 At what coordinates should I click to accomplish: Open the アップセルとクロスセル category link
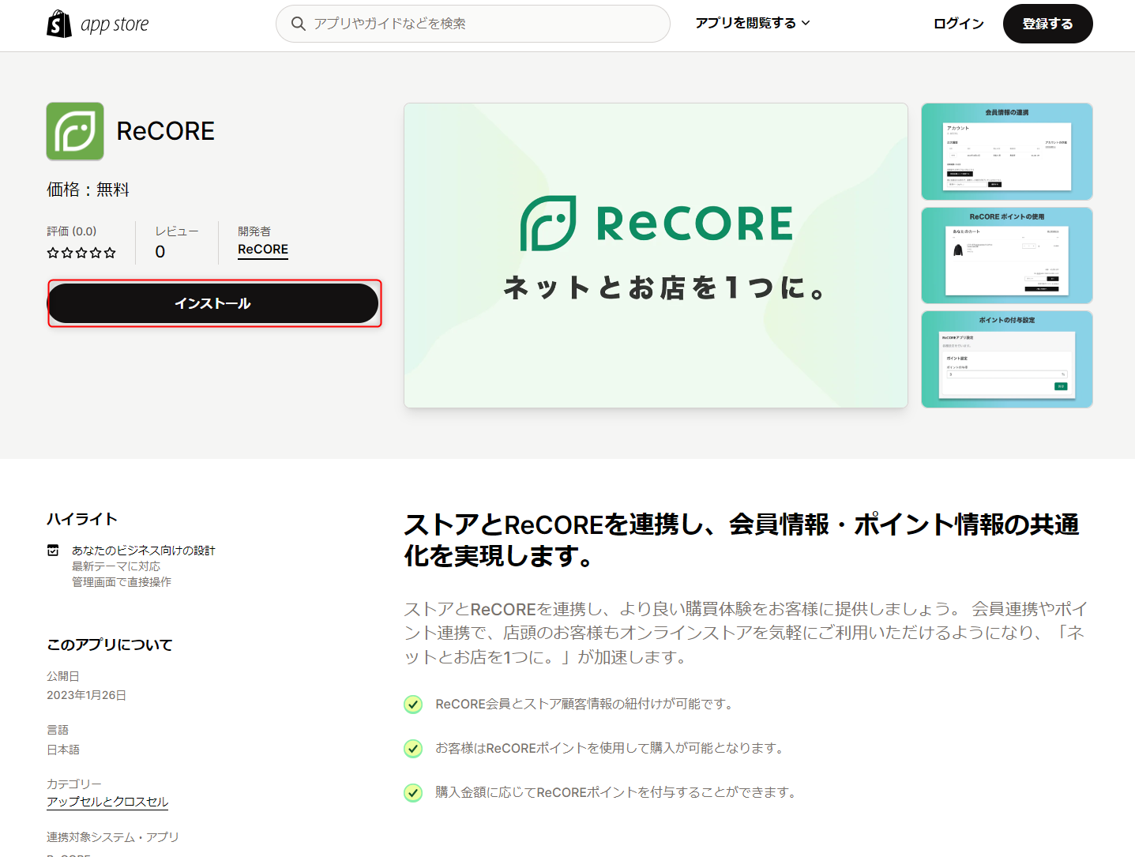point(107,802)
